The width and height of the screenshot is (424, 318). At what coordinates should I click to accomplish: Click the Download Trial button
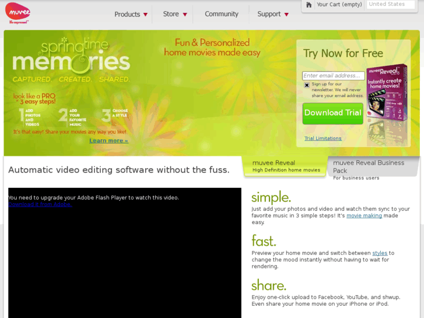[x=333, y=113]
